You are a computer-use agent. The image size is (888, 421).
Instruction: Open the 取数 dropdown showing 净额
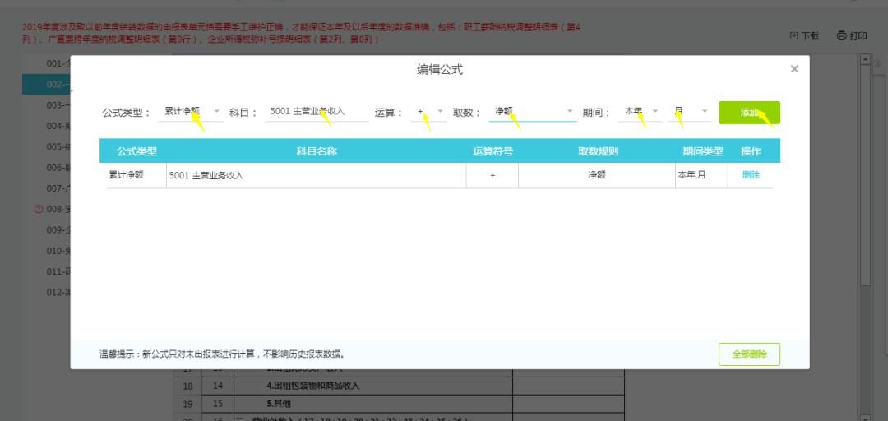[532, 112]
